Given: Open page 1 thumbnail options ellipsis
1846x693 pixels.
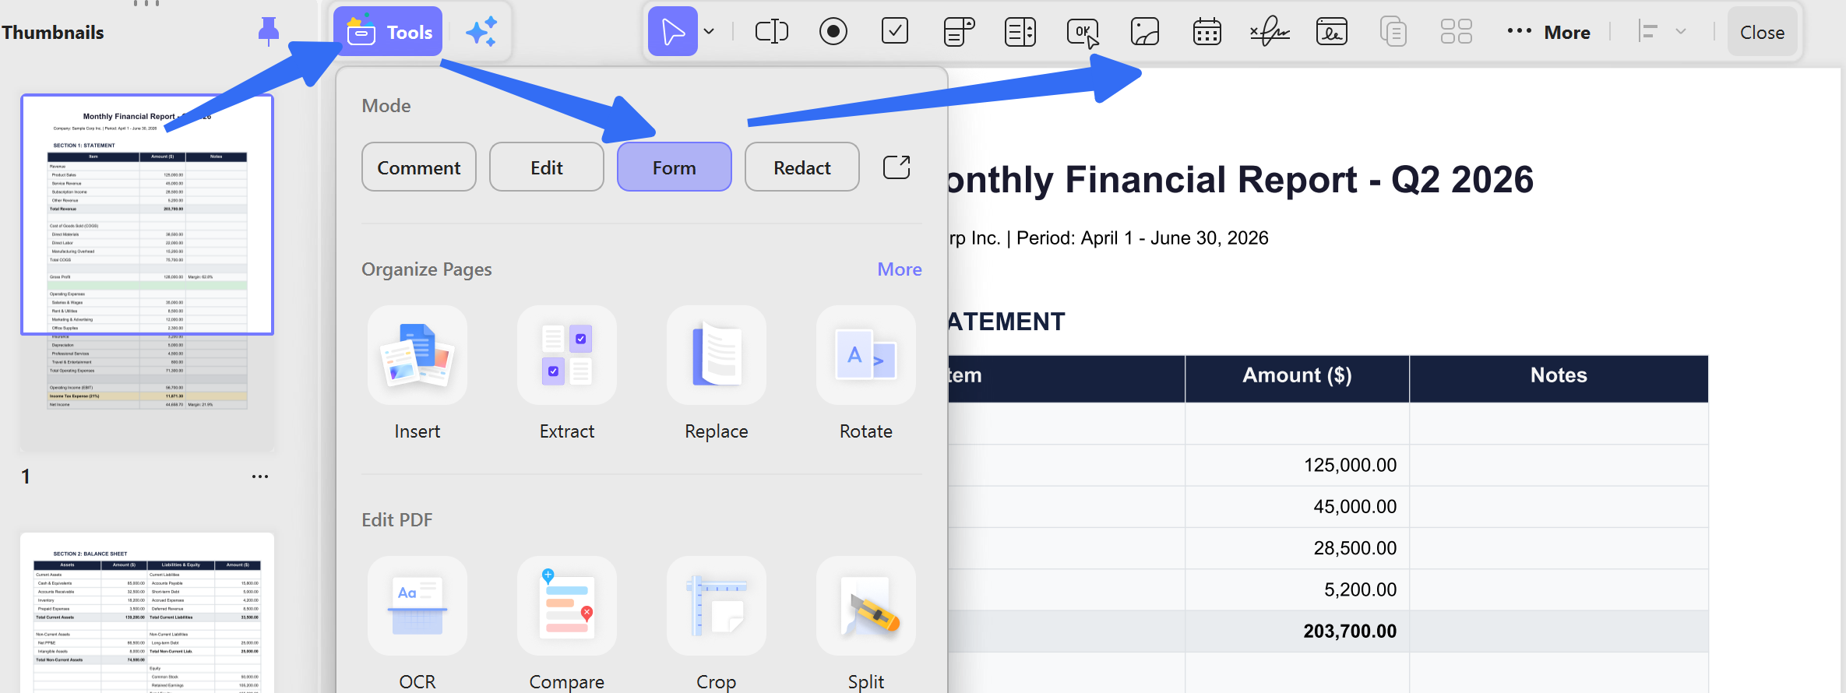Looking at the screenshot, I should (260, 477).
